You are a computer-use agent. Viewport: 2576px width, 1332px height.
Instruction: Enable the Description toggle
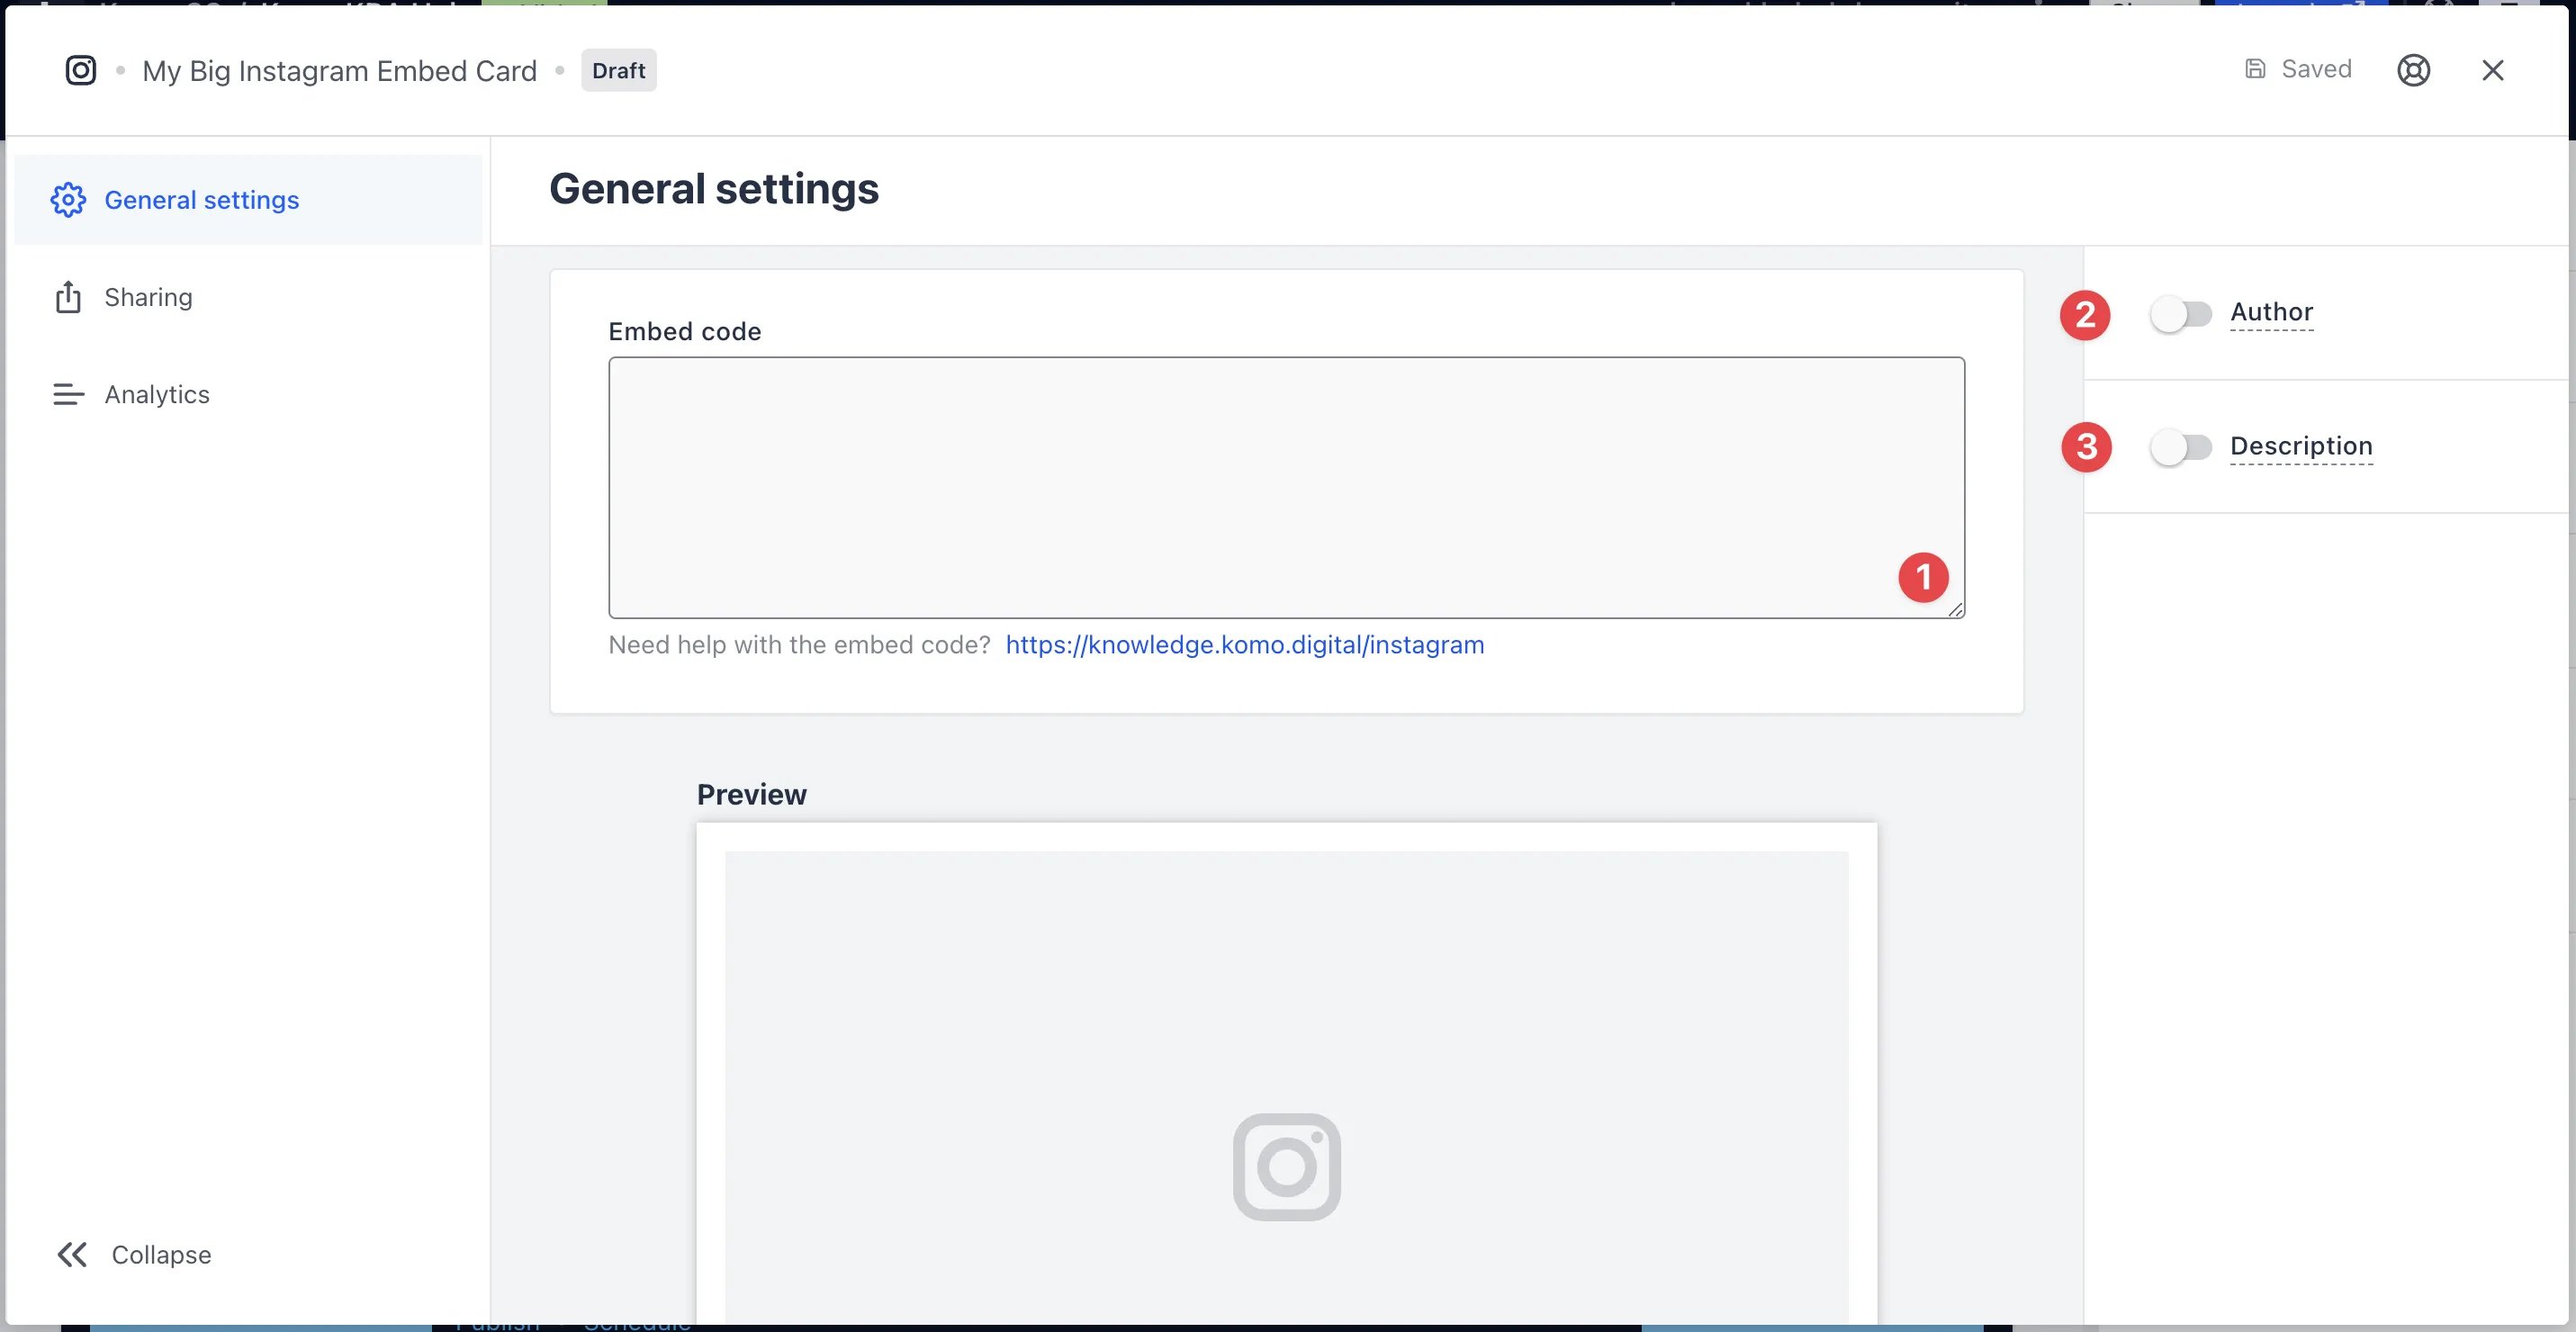click(2181, 447)
